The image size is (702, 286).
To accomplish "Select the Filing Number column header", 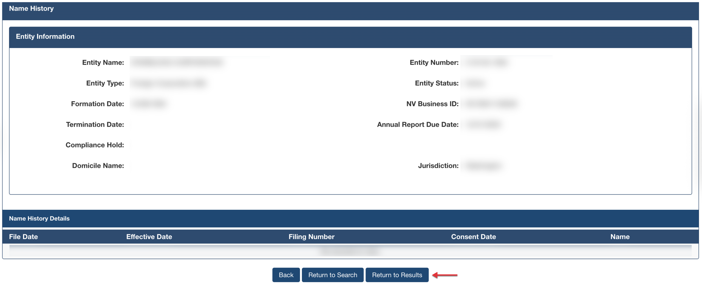I will click(311, 237).
